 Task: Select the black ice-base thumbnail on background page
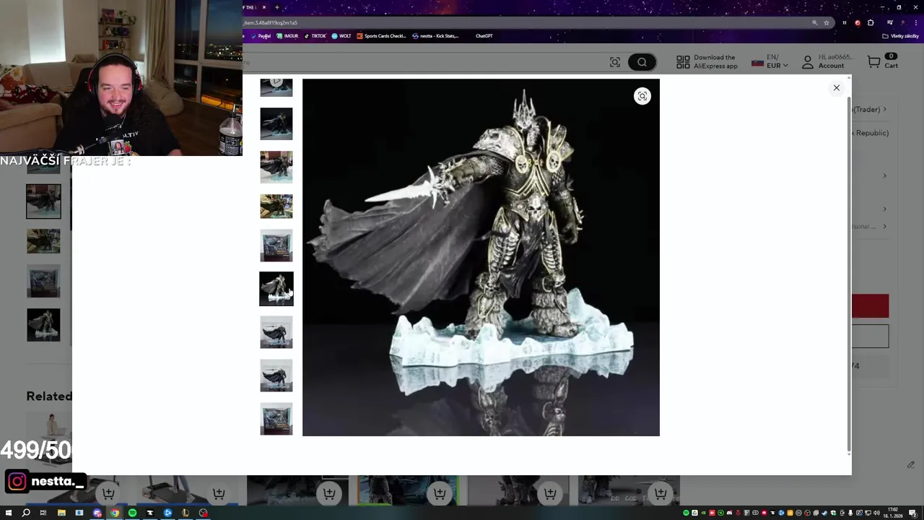pos(43,325)
